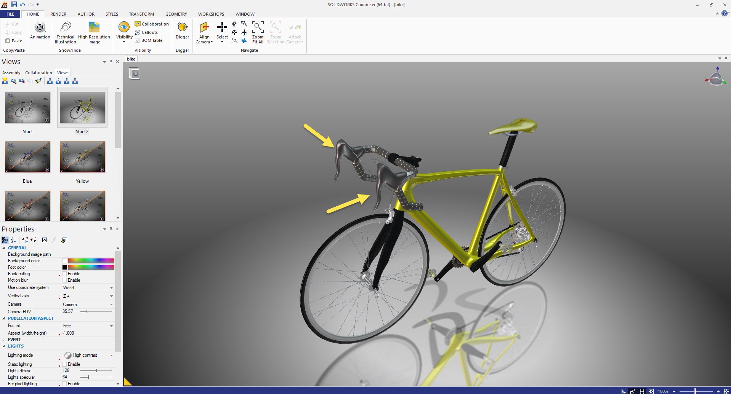Select the Yellow view thumbnail
This screenshot has width=731, height=394.
[82, 157]
